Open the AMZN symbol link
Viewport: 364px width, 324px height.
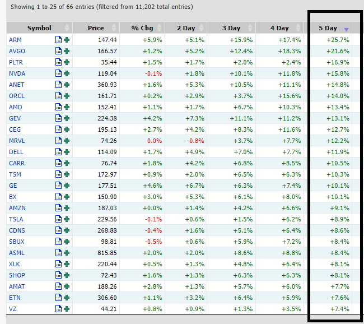(x=17, y=208)
